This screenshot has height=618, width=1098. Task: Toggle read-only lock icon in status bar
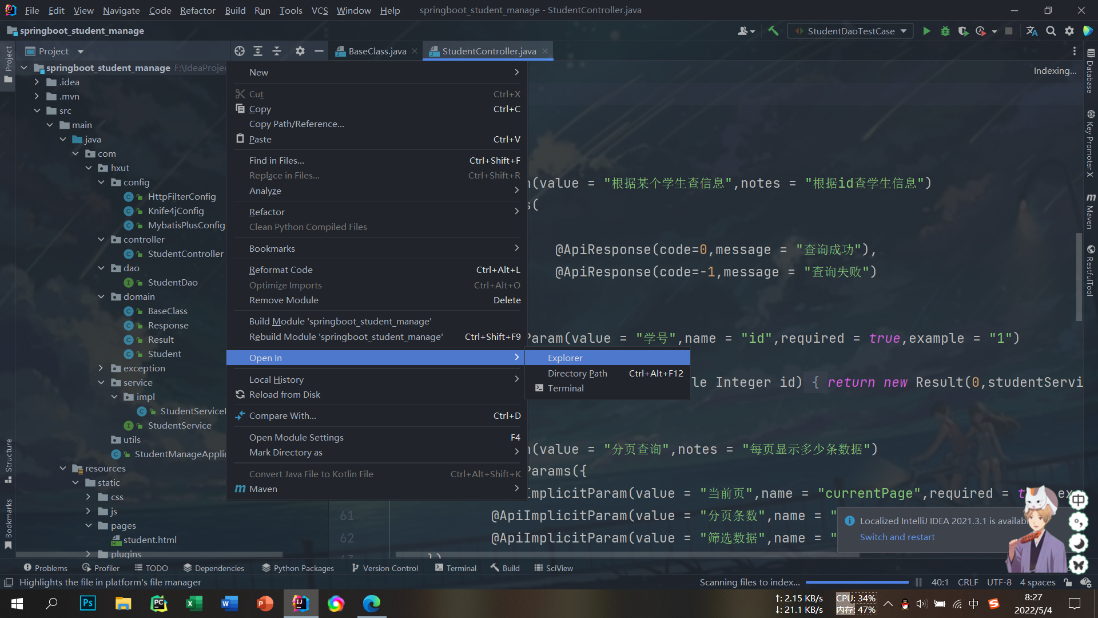1067,582
